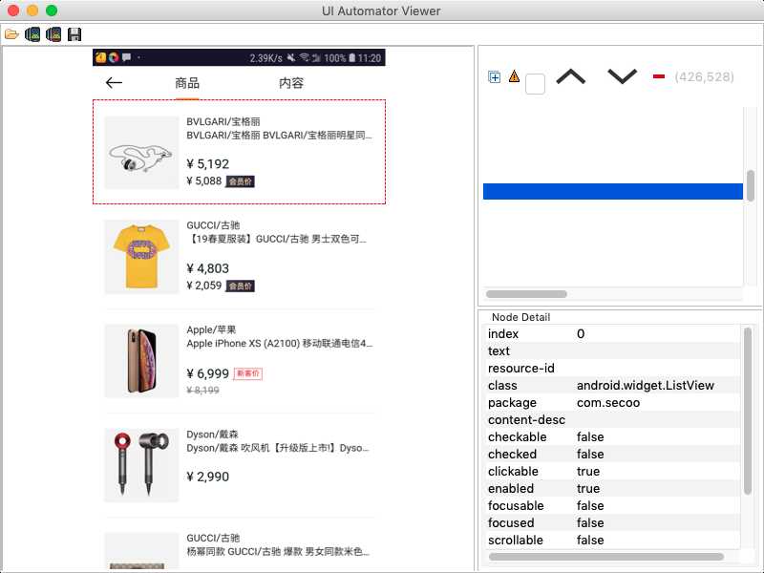Select the index row in Node Detail
Viewport: 764px width, 573px height.
pos(612,333)
